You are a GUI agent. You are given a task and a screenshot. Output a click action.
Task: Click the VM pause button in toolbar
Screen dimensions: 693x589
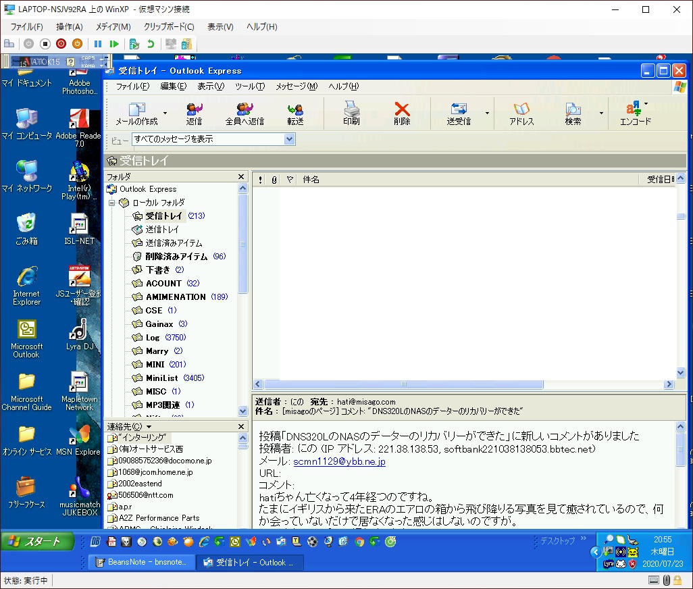coord(98,44)
